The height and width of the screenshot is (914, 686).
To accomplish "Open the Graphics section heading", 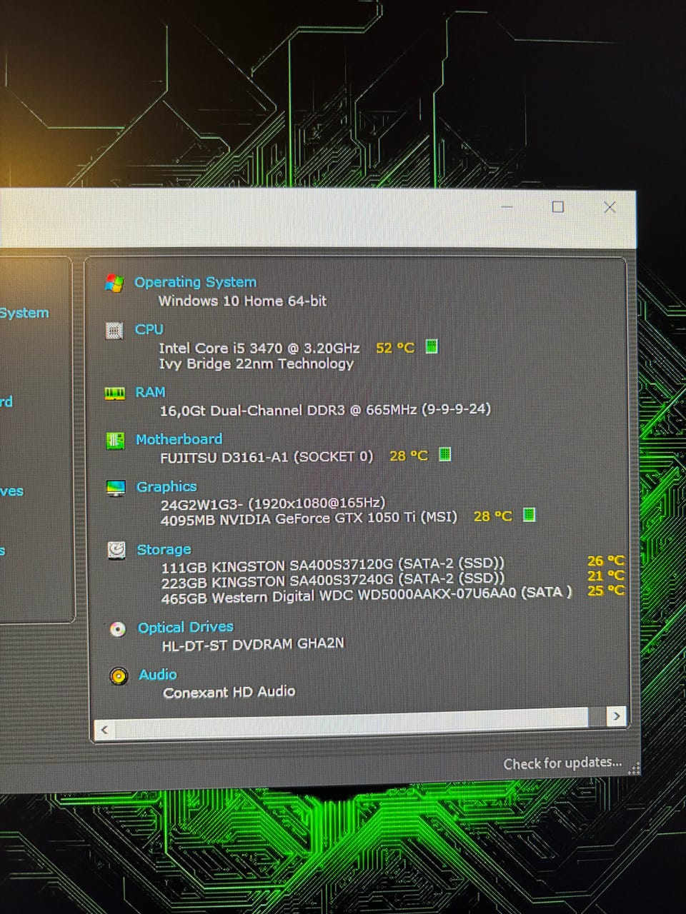I will tap(166, 486).
